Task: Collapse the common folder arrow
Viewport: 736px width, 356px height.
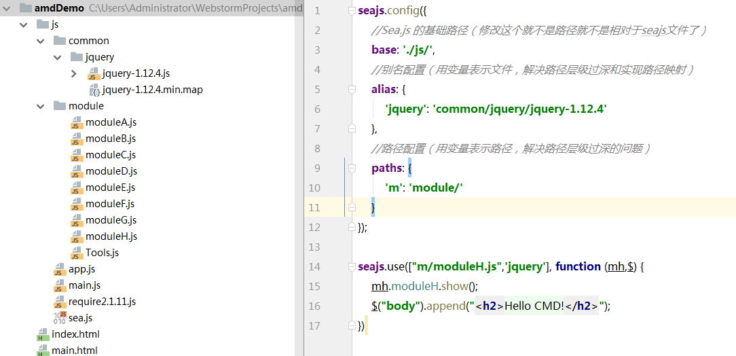Action: pos(40,41)
